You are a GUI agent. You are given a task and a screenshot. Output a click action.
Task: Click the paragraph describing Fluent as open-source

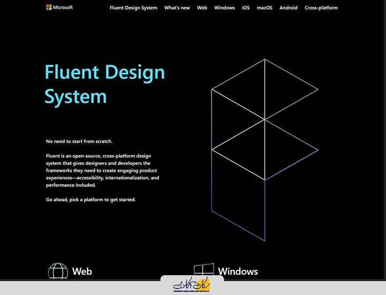[x=102, y=170]
